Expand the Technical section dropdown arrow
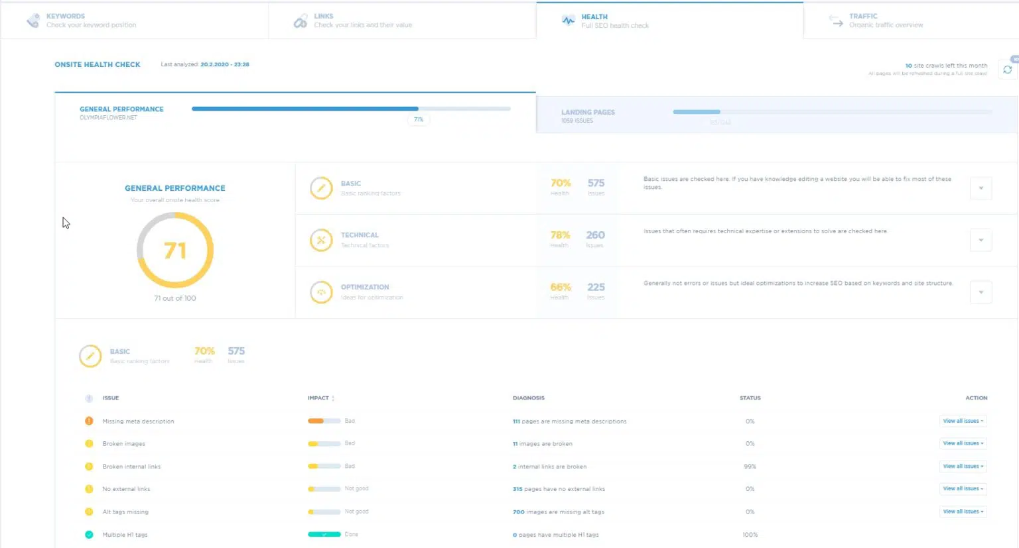The width and height of the screenshot is (1019, 548). pos(981,240)
